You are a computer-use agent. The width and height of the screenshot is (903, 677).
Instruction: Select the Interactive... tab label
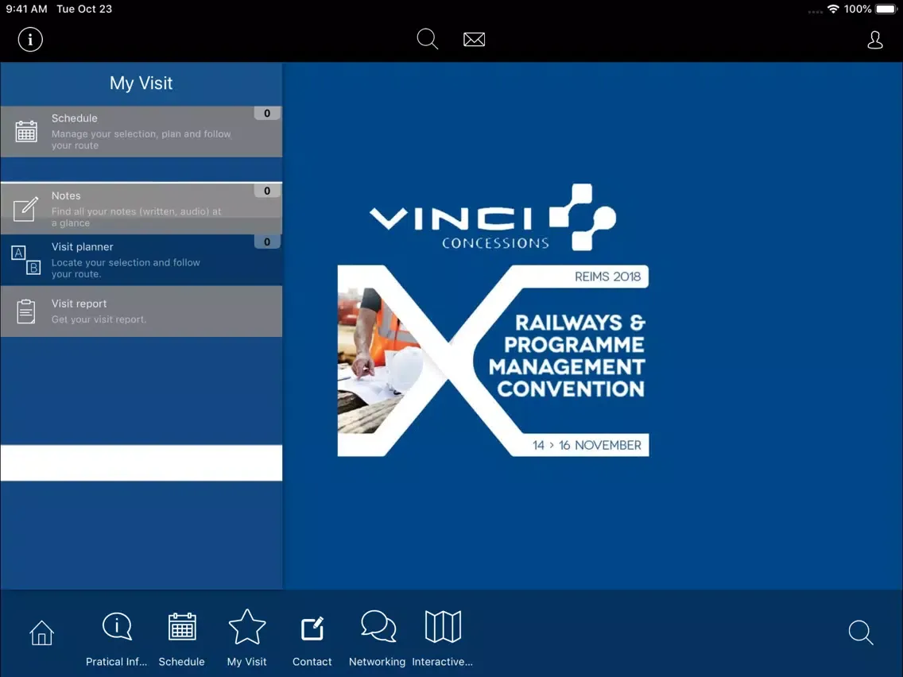[442, 661]
